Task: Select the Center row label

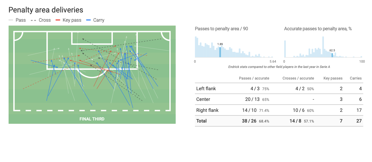Action: [203, 99]
